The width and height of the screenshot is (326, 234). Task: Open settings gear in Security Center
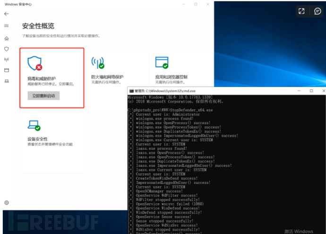(x=7, y=203)
